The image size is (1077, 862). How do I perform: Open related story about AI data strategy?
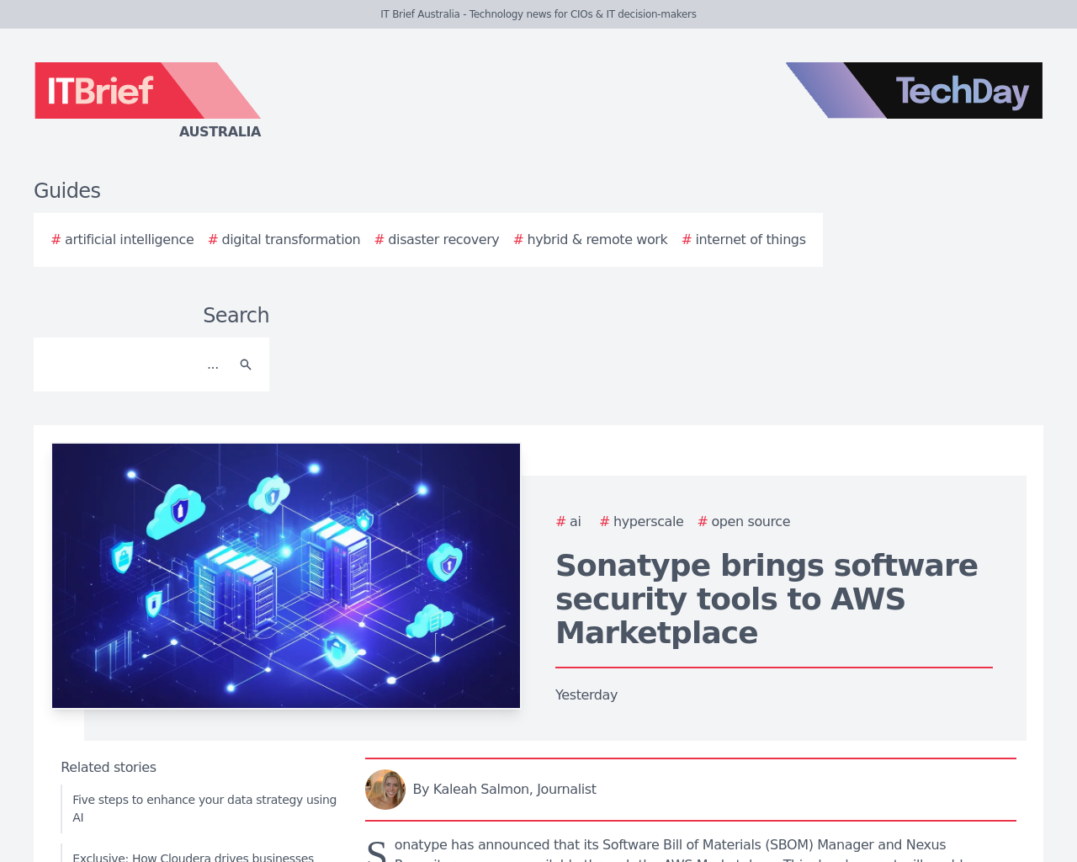tap(204, 808)
